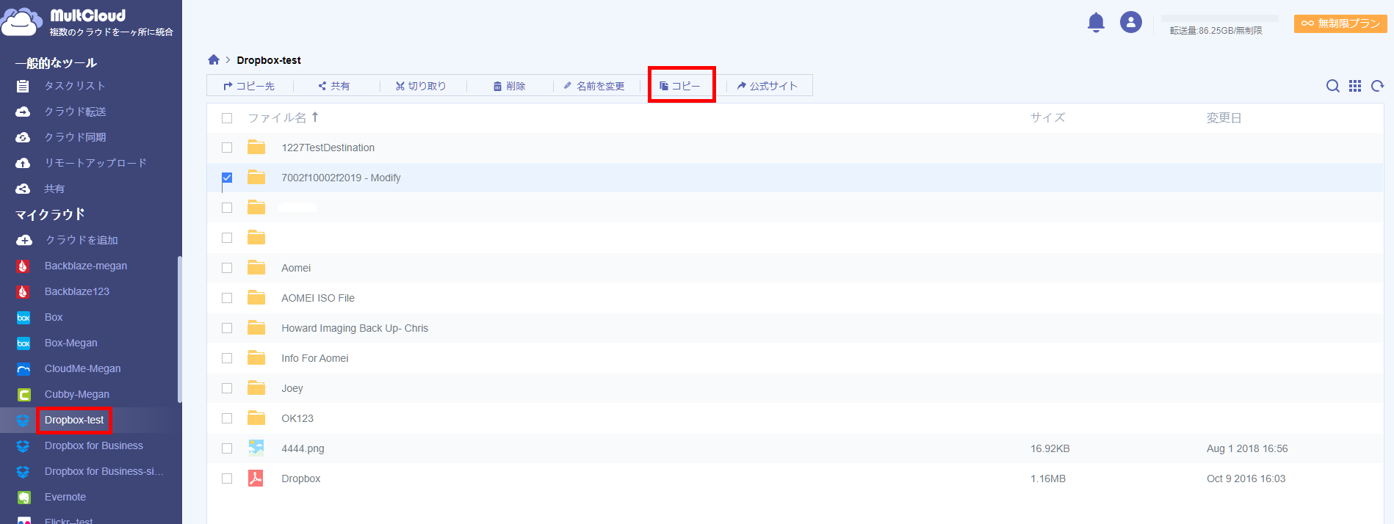Click the 無制限プラン upgrade button
This screenshot has height=524, width=1394.
pyautogui.click(x=1340, y=23)
